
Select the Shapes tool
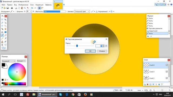[4, 48]
